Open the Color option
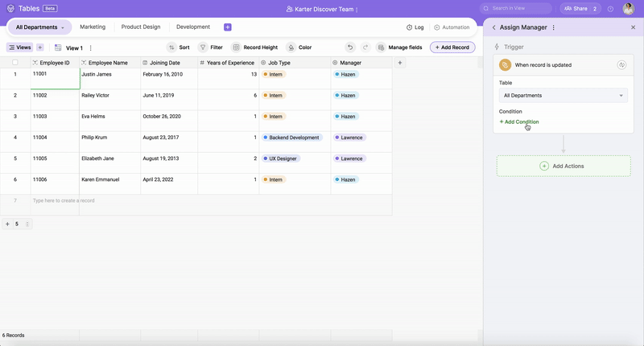The height and width of the screenshot is (346, 644). tap(299, 47)
